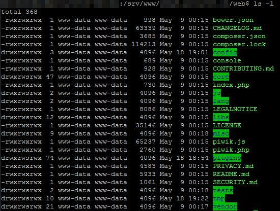Click file size 8086 for LEGALNOTICE

[x=148, y=109]
